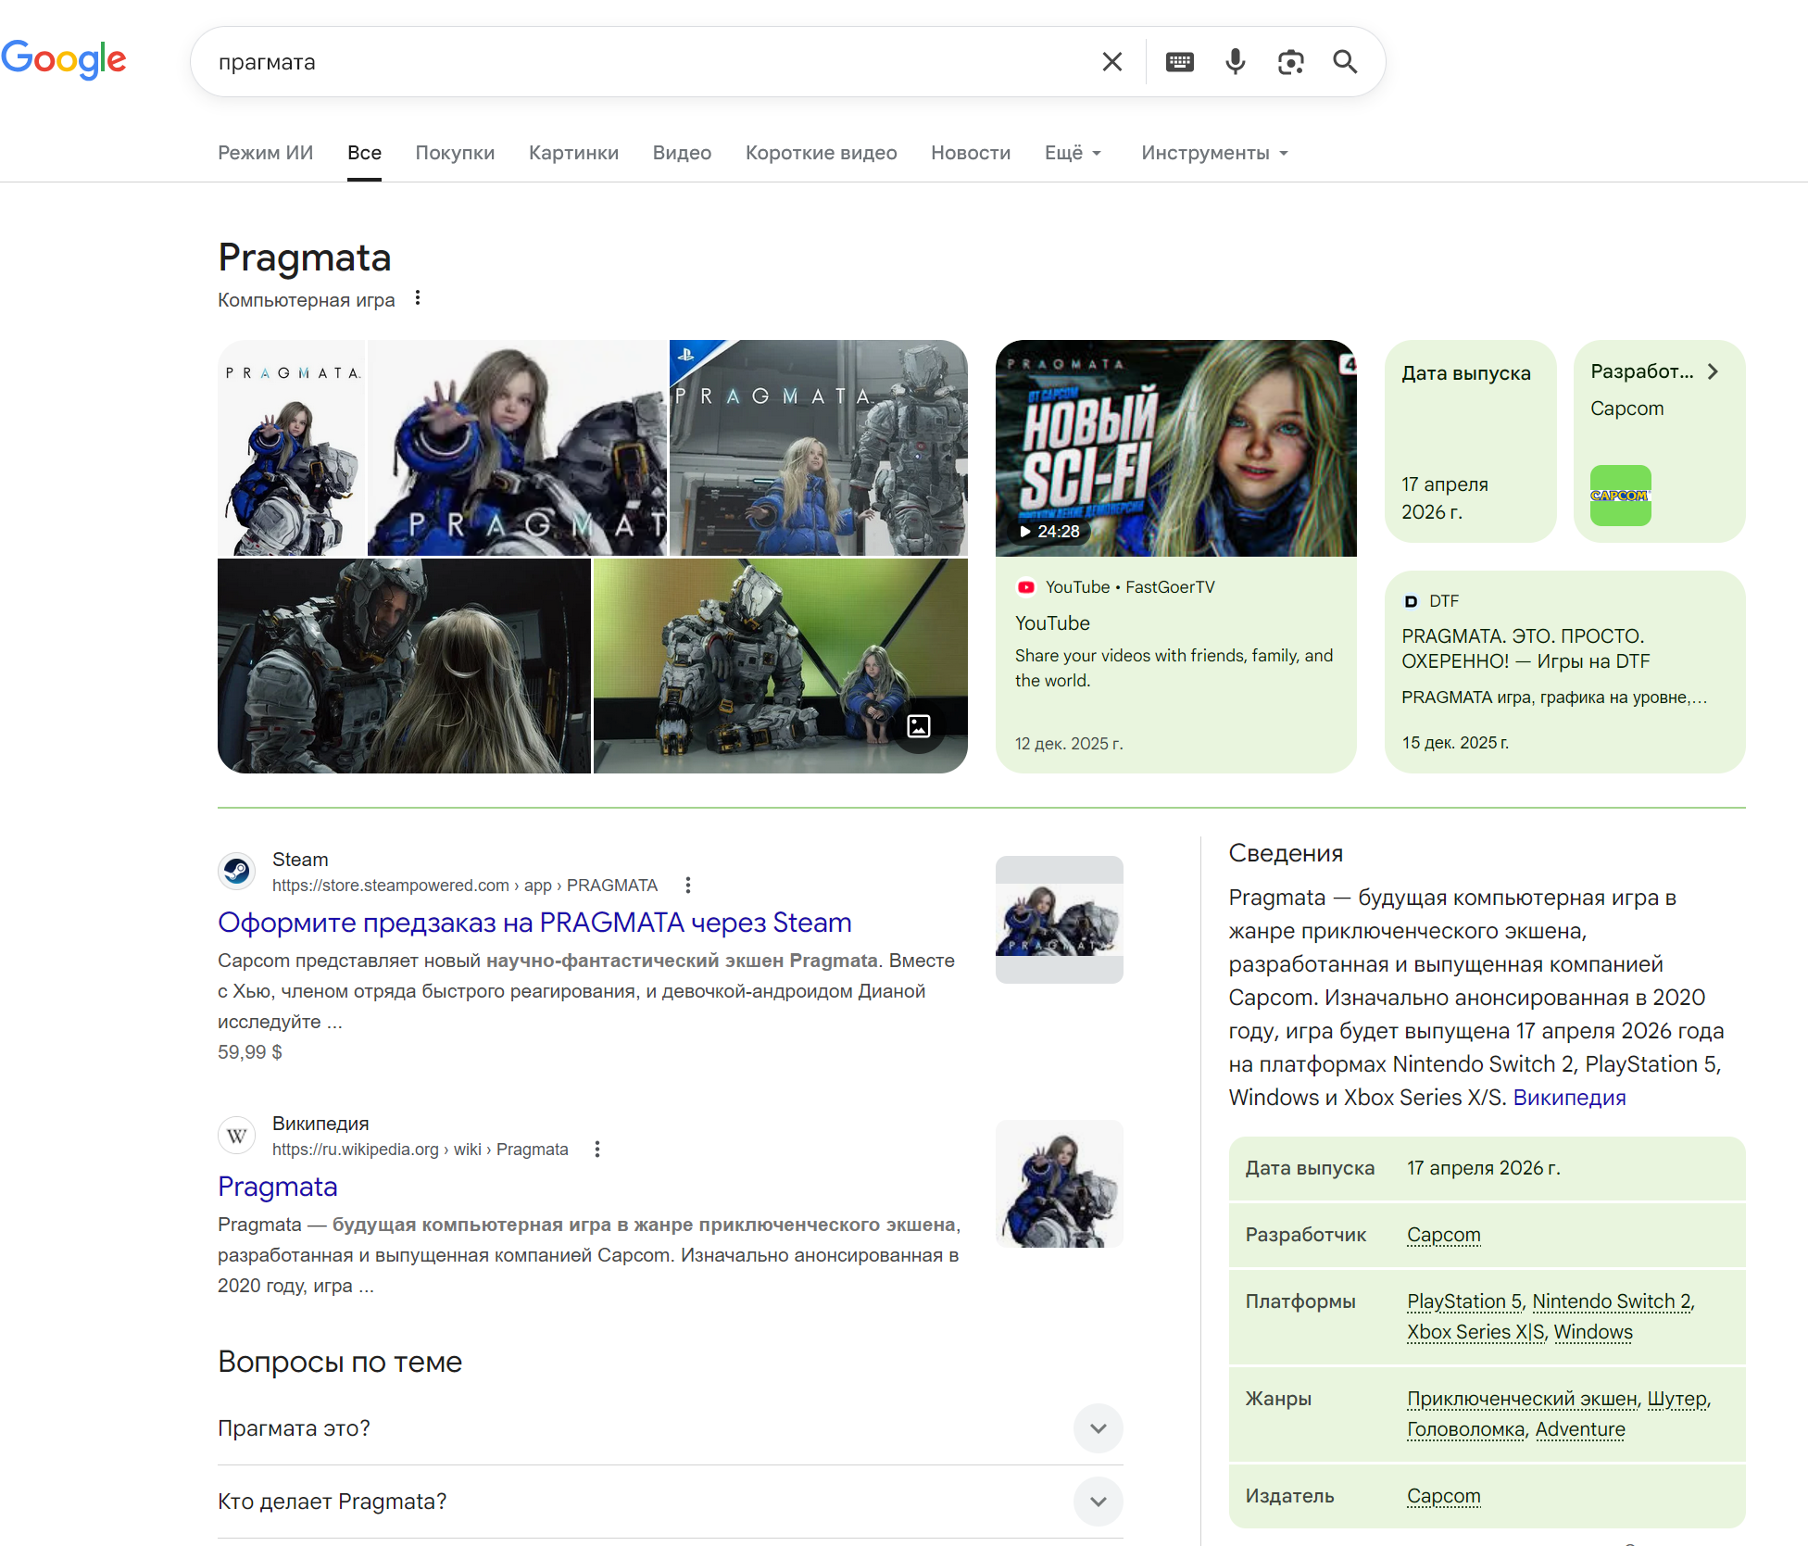1808x1546 pixels.
Task: Click the Adventure genre link
Action: tap(1580, 1429)
